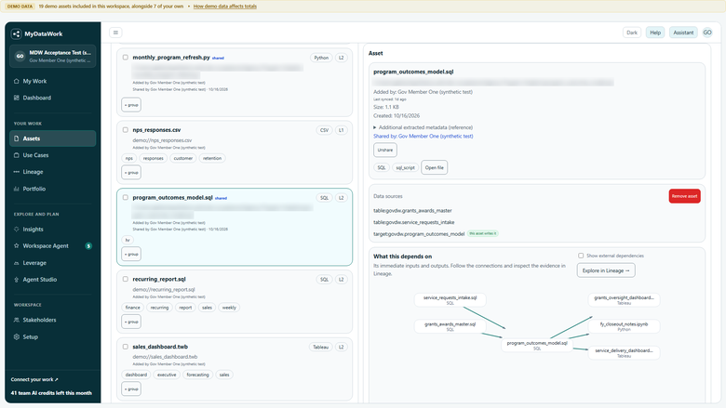Viewport: 726px width, 408px height.
Task: Click the sql_script tag in asset panel
Action: (405, 167)
